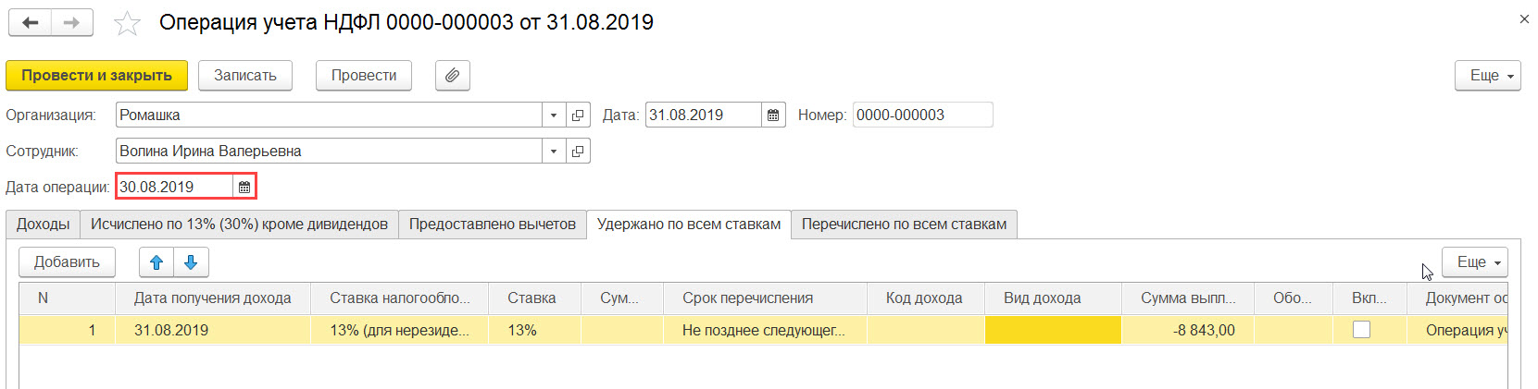
Task: Open calendar for Дата операции field
Action: [244, 187]
